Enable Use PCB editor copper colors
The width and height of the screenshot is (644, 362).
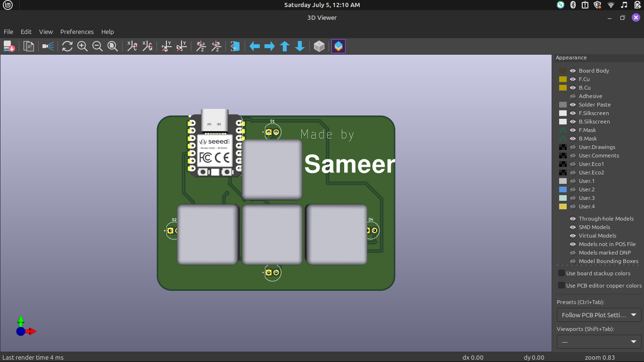561,286
